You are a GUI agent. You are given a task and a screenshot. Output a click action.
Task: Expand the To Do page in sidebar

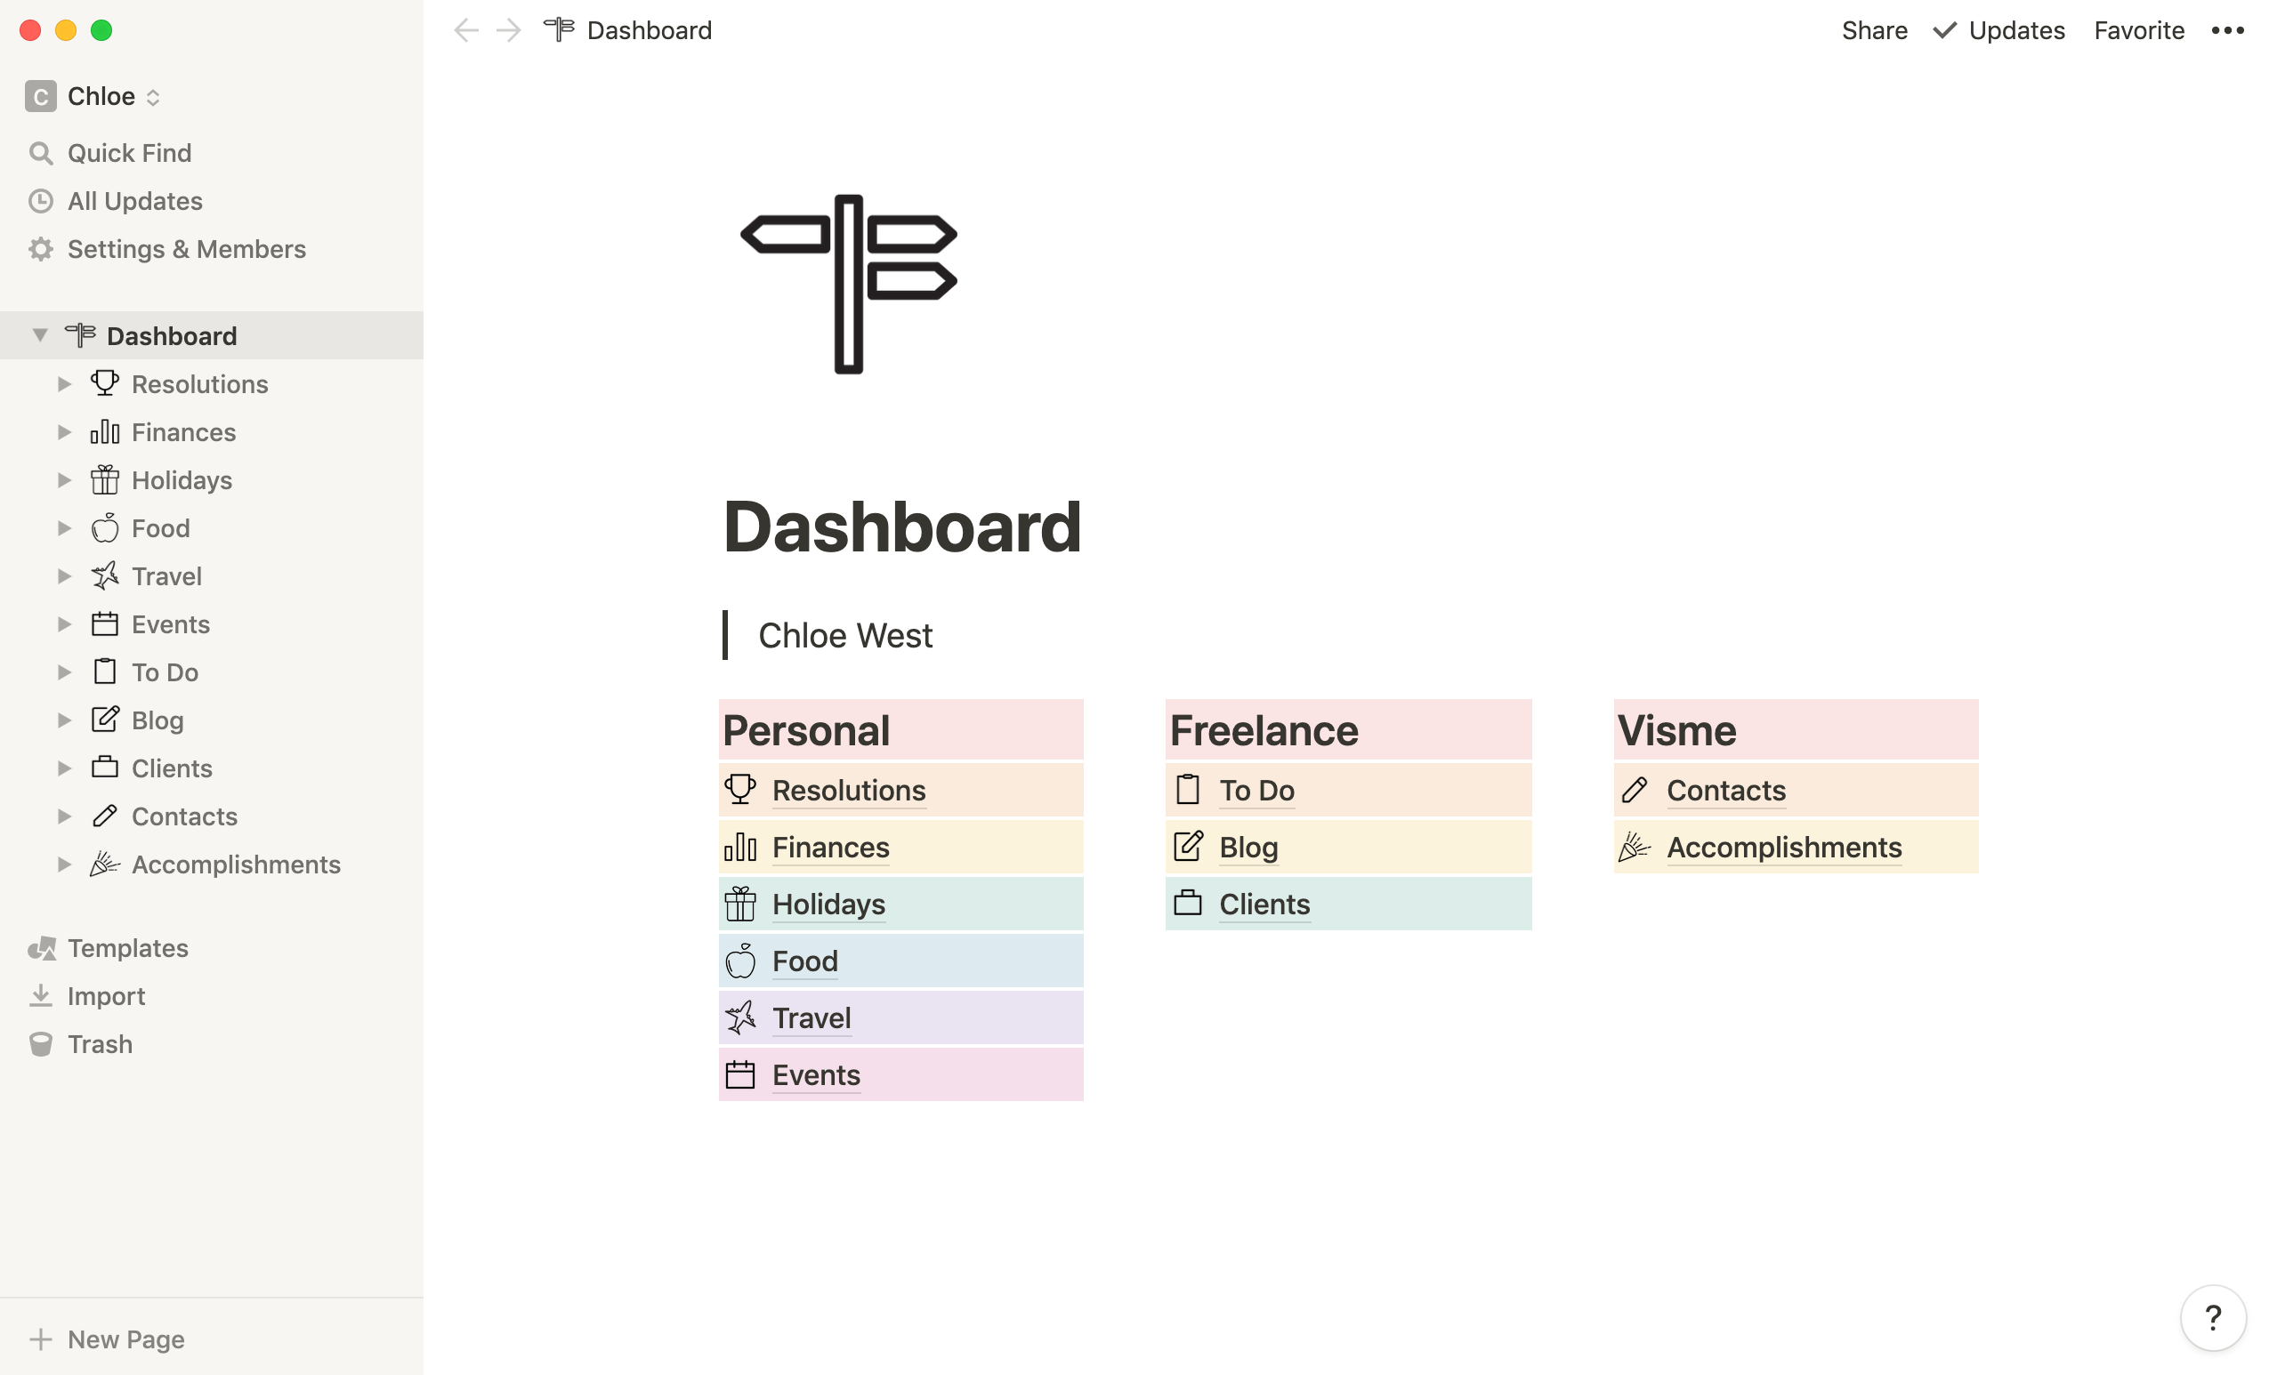pos(64,671)
